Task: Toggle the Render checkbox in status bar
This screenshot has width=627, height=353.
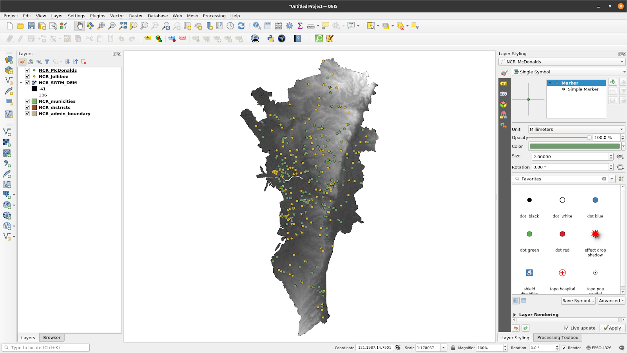Action: [x=564, y=348]
